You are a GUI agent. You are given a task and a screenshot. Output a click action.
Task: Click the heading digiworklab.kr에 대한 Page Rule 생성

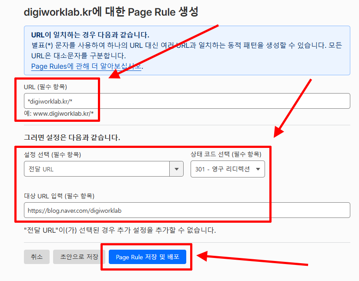tap(111, 12)
